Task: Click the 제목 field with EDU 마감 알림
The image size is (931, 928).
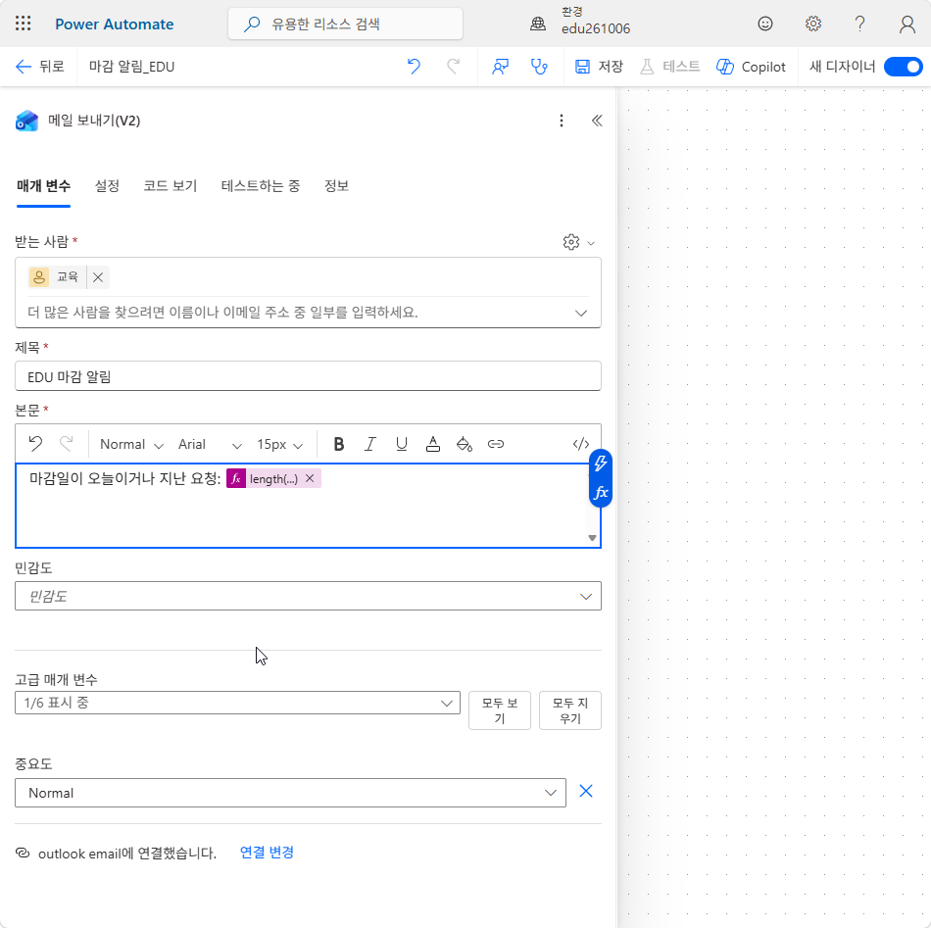Action: (x=308, y=376)
